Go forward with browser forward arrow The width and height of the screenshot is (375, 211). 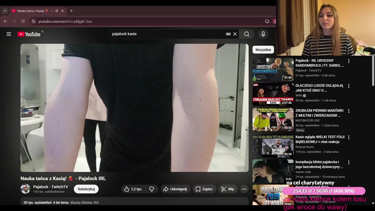[14, 21]
